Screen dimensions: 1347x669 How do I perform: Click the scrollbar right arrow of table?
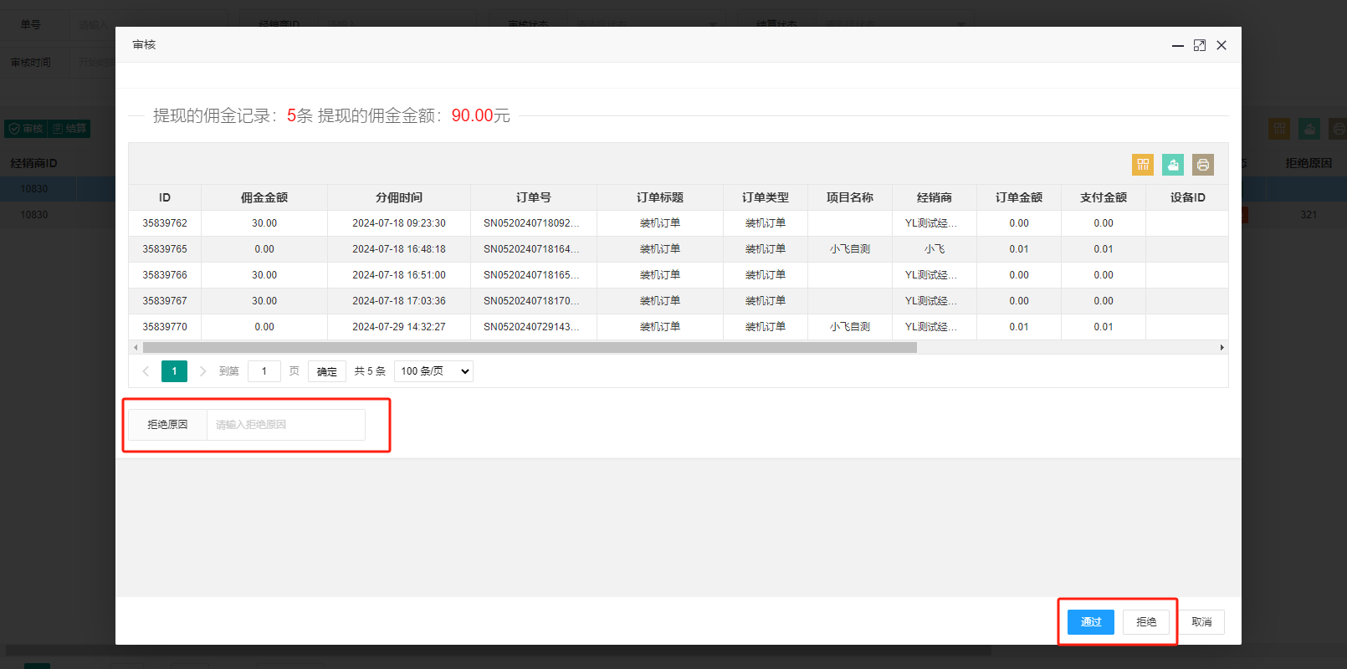pos(1222,347)
